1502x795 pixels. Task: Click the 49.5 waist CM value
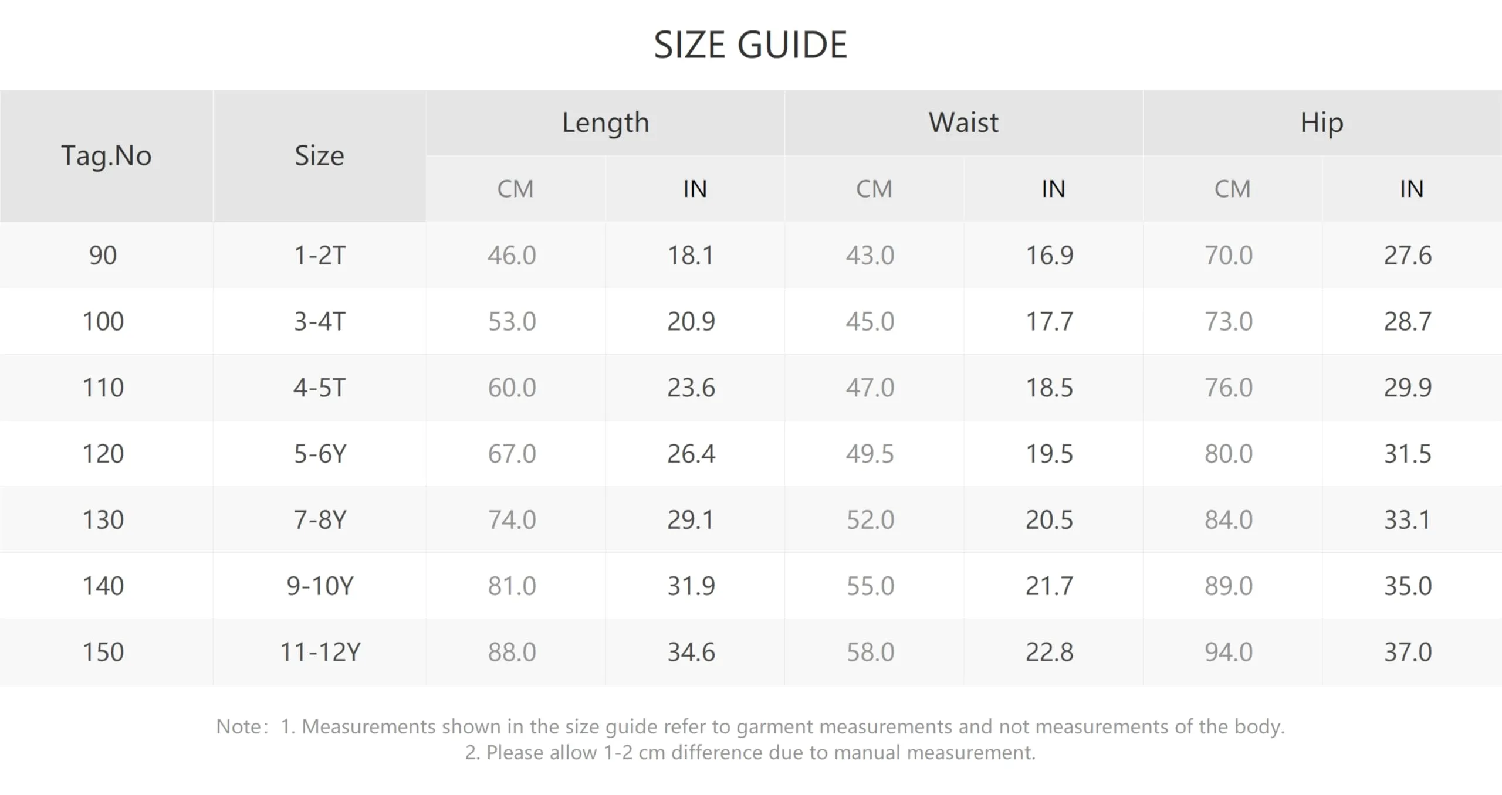[x=870, y=454]
